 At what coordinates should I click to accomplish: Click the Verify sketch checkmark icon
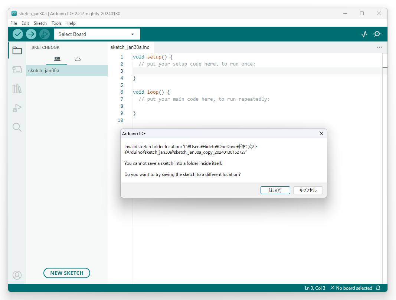click(17, 34)
